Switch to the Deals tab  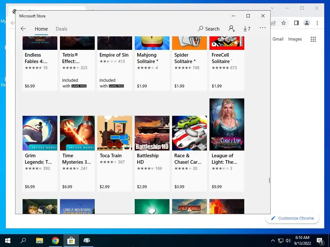pyautogui.click(x=62, y=29)
